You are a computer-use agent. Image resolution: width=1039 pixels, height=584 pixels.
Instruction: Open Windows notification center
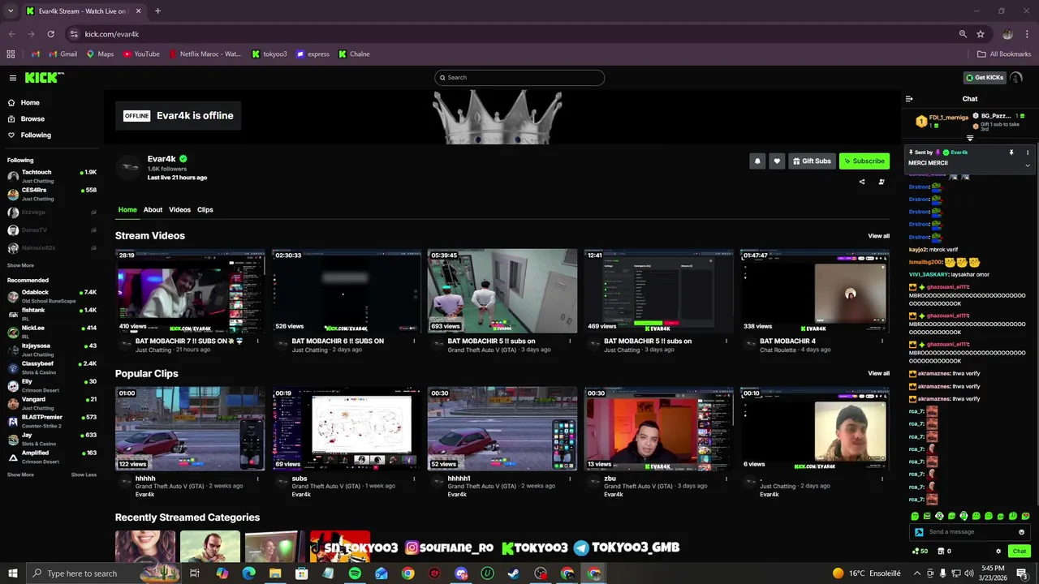[1022, 573]
